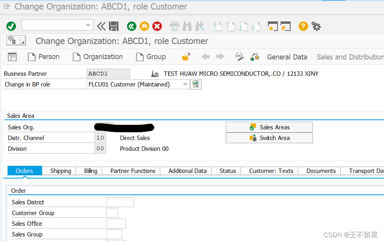
Task: Save the business partner data
Action: [114, 26]
